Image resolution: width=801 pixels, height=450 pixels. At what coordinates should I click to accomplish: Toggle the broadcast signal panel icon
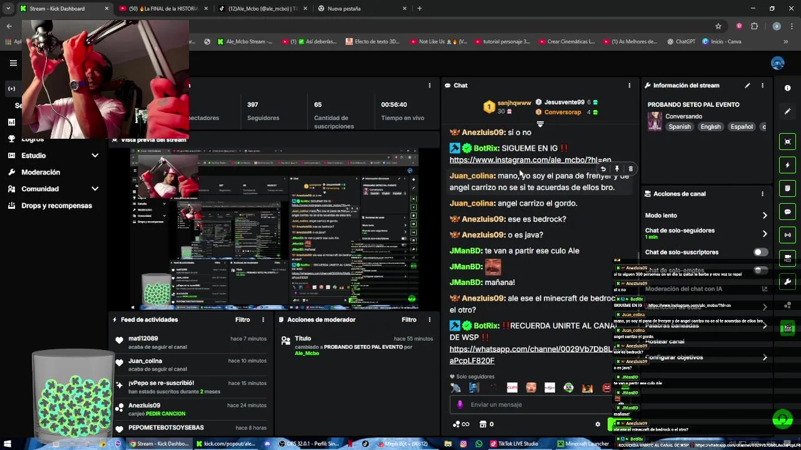[x=788, y=235]
